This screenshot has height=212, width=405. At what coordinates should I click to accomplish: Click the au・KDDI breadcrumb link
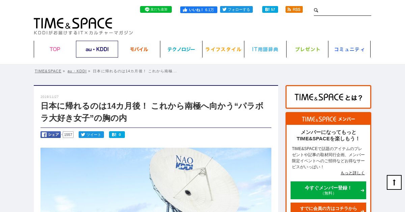(77, 71)
